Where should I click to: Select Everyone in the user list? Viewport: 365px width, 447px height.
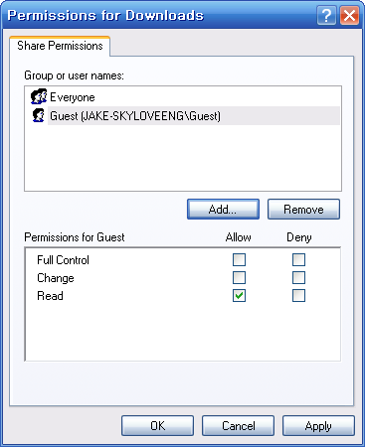(73, 97)
